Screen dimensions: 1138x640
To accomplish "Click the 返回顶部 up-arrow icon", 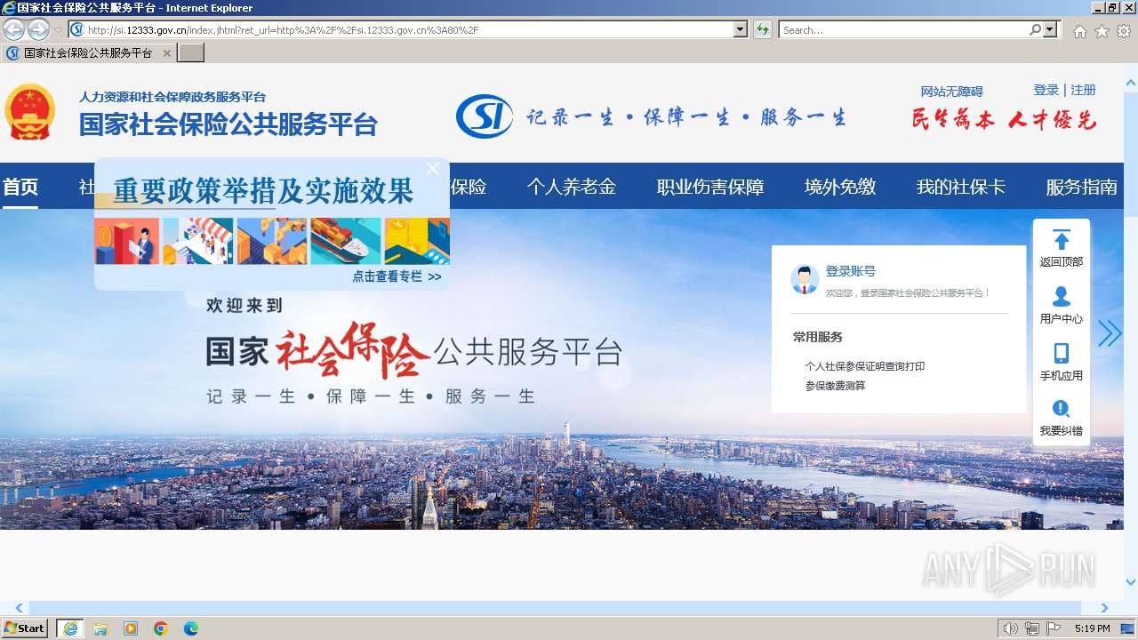I will click(1062, 239).
